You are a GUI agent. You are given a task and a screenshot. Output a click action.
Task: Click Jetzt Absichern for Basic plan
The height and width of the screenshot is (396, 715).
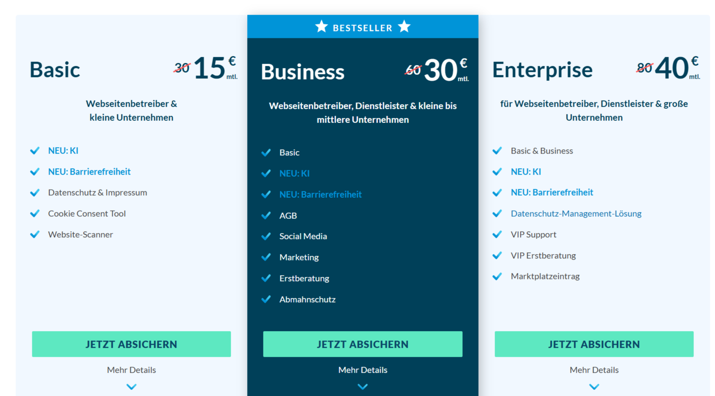pyautogui.click(x=131, y=344)
